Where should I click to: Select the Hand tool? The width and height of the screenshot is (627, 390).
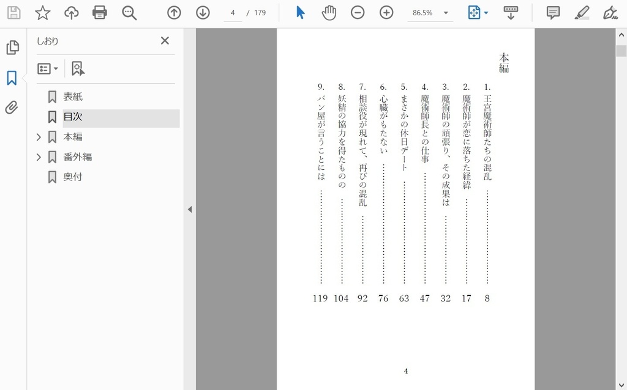click(x=329, y=12)
